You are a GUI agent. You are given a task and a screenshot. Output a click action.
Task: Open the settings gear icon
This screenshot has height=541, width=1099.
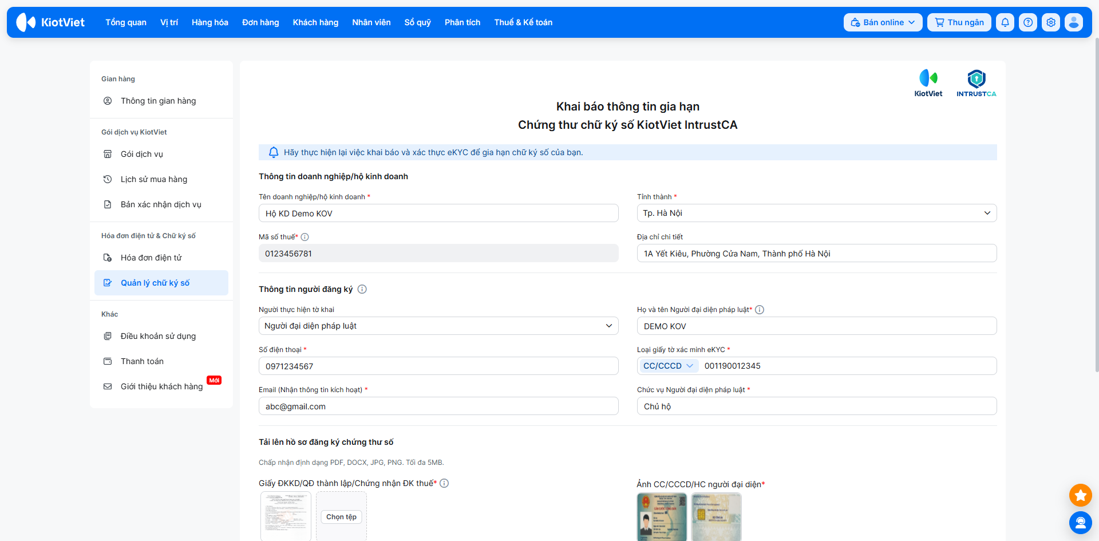click(1051, 22)
